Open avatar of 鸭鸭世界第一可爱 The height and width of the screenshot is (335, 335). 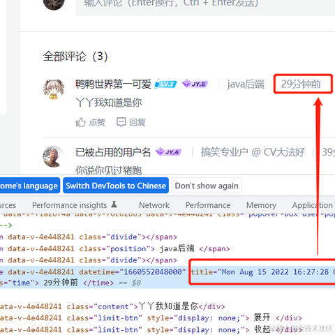[x=54, y=89]
